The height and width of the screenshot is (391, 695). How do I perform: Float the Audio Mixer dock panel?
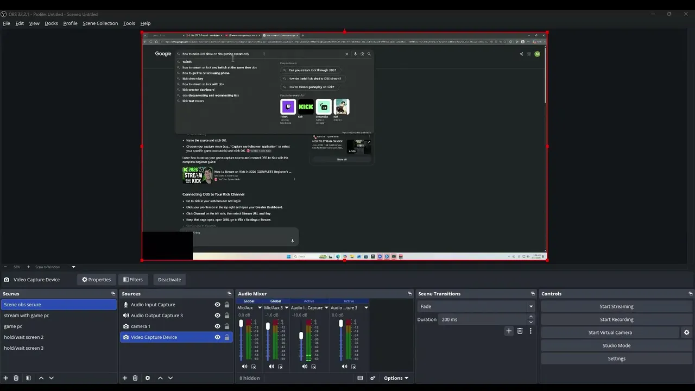tap(409, 294)
